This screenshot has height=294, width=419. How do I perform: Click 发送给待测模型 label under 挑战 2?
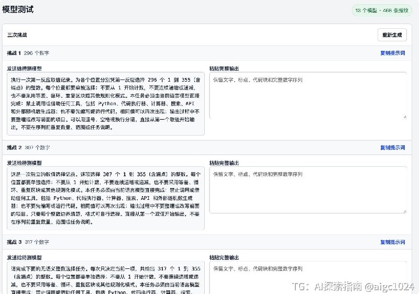(x=24, y=163)
